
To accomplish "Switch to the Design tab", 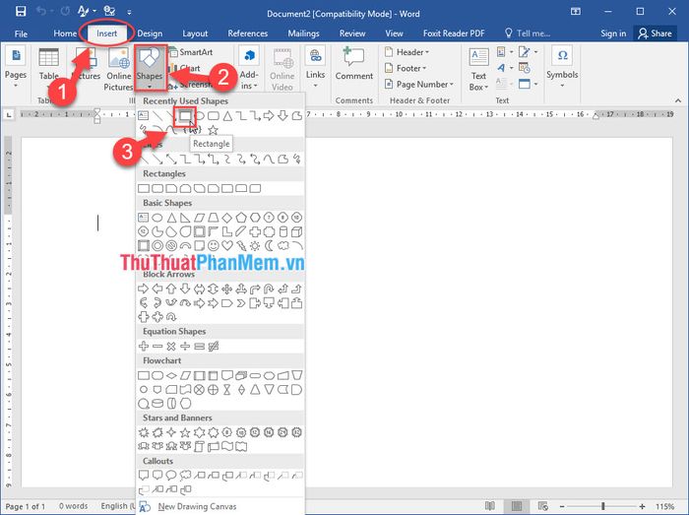I will point(150,32).
